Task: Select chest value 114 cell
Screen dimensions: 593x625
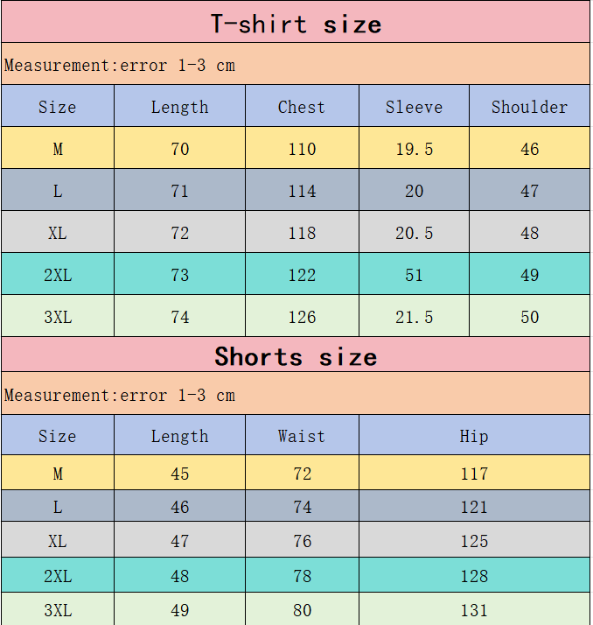Action: [302, 191]
